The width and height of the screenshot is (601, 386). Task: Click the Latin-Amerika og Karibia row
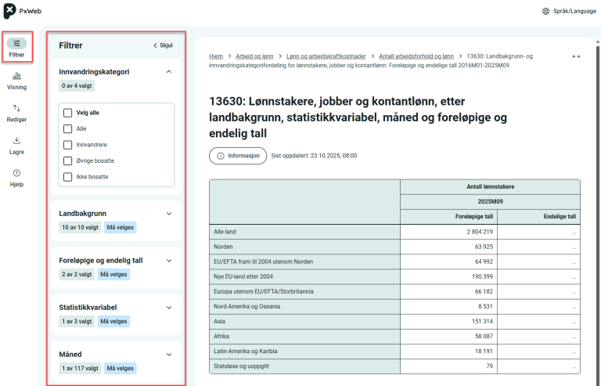tap(304, 351)
